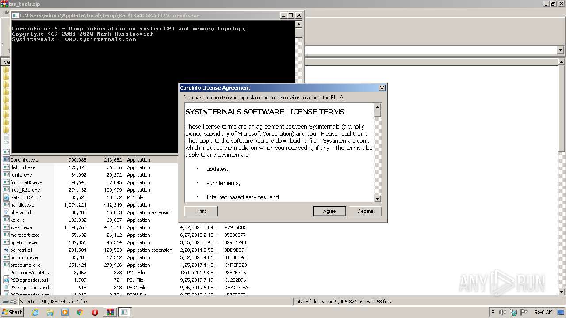Click the Name column header in WinRAR
Viewport: 566px width, 318px height.
click(6, 62)
